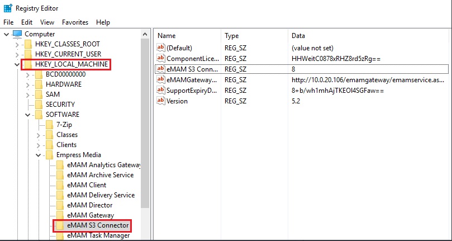The width and height of the screenshot is (452, 241).
Task: Collapse the SOFTWARE key
Action: pos(28,115)
